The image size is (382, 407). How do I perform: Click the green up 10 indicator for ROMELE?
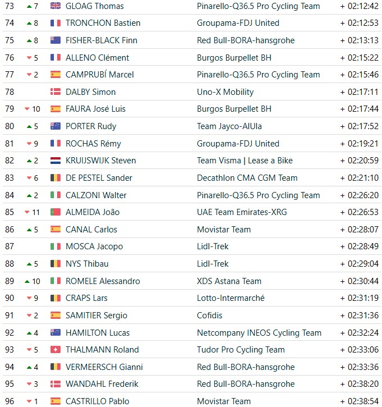tap(33, 281)
